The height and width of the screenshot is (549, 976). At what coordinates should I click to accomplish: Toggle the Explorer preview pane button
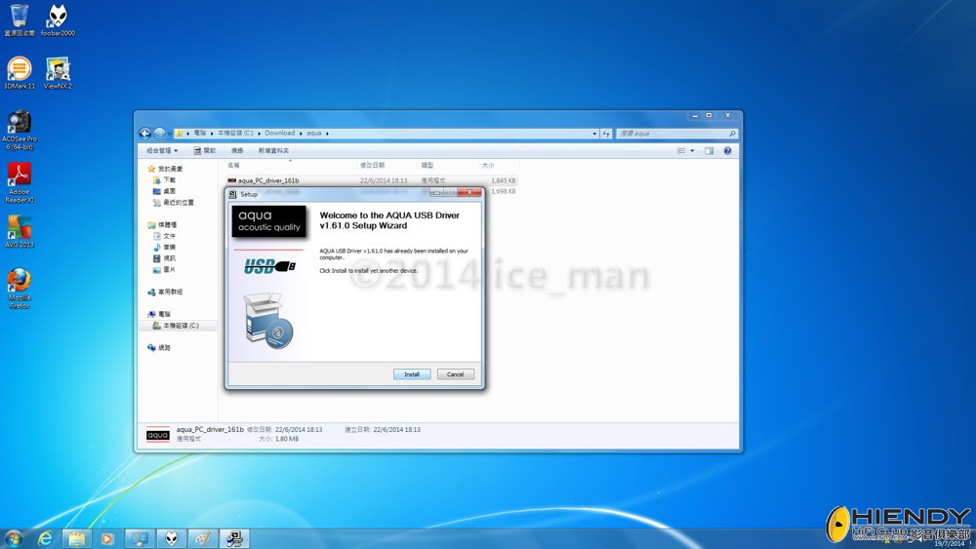coord(710,151)
